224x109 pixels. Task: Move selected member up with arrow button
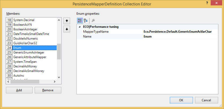click(x=67, y=21)
